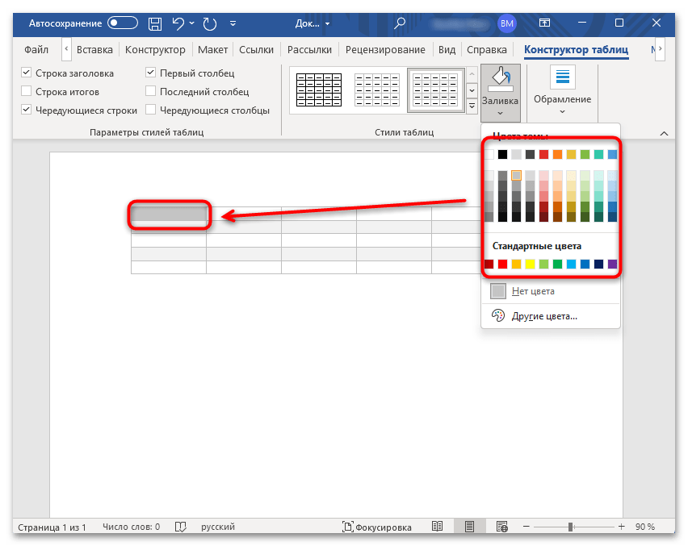688x546 pixels.
Task: Expand the Shading dropdown arrow
Action: click(x=500, y=114)
